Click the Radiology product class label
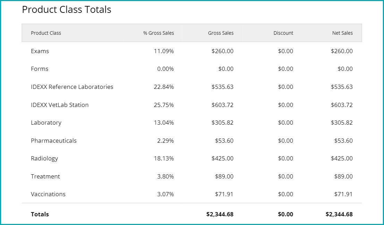 [x=44, y=158]
